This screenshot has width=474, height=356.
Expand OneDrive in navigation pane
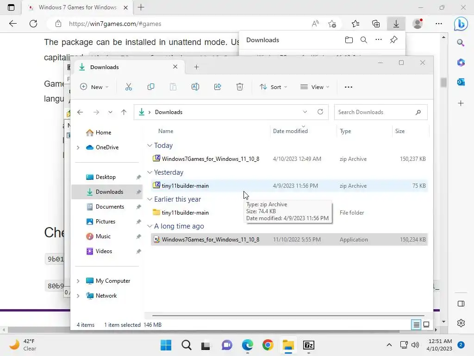pyautogui.click(x=78, y=147)
